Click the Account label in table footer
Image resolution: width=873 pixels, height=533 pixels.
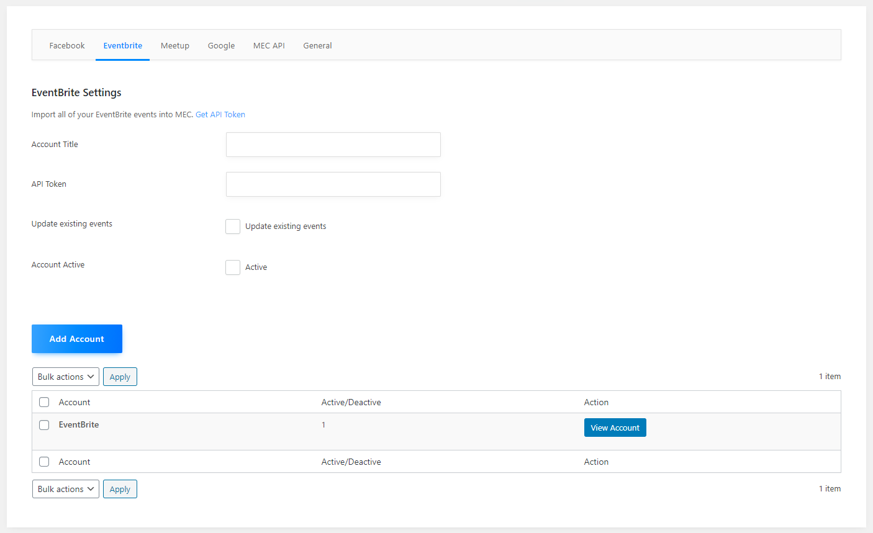[75, 462]
